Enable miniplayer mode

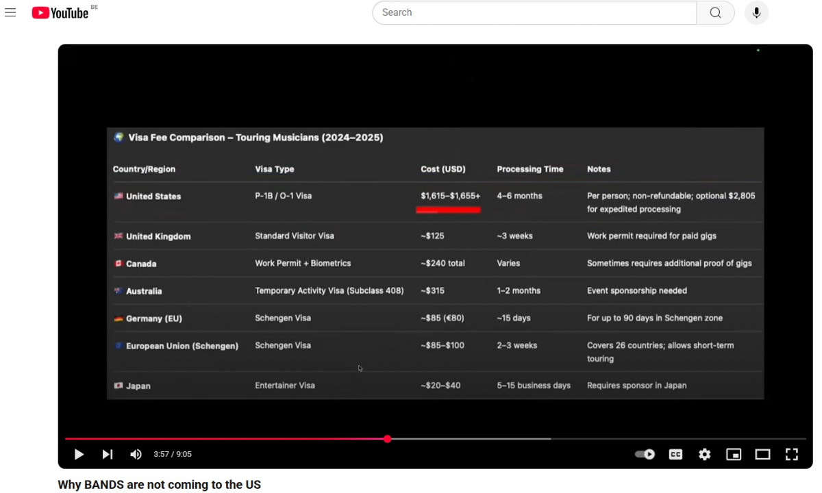click(734, 454)
